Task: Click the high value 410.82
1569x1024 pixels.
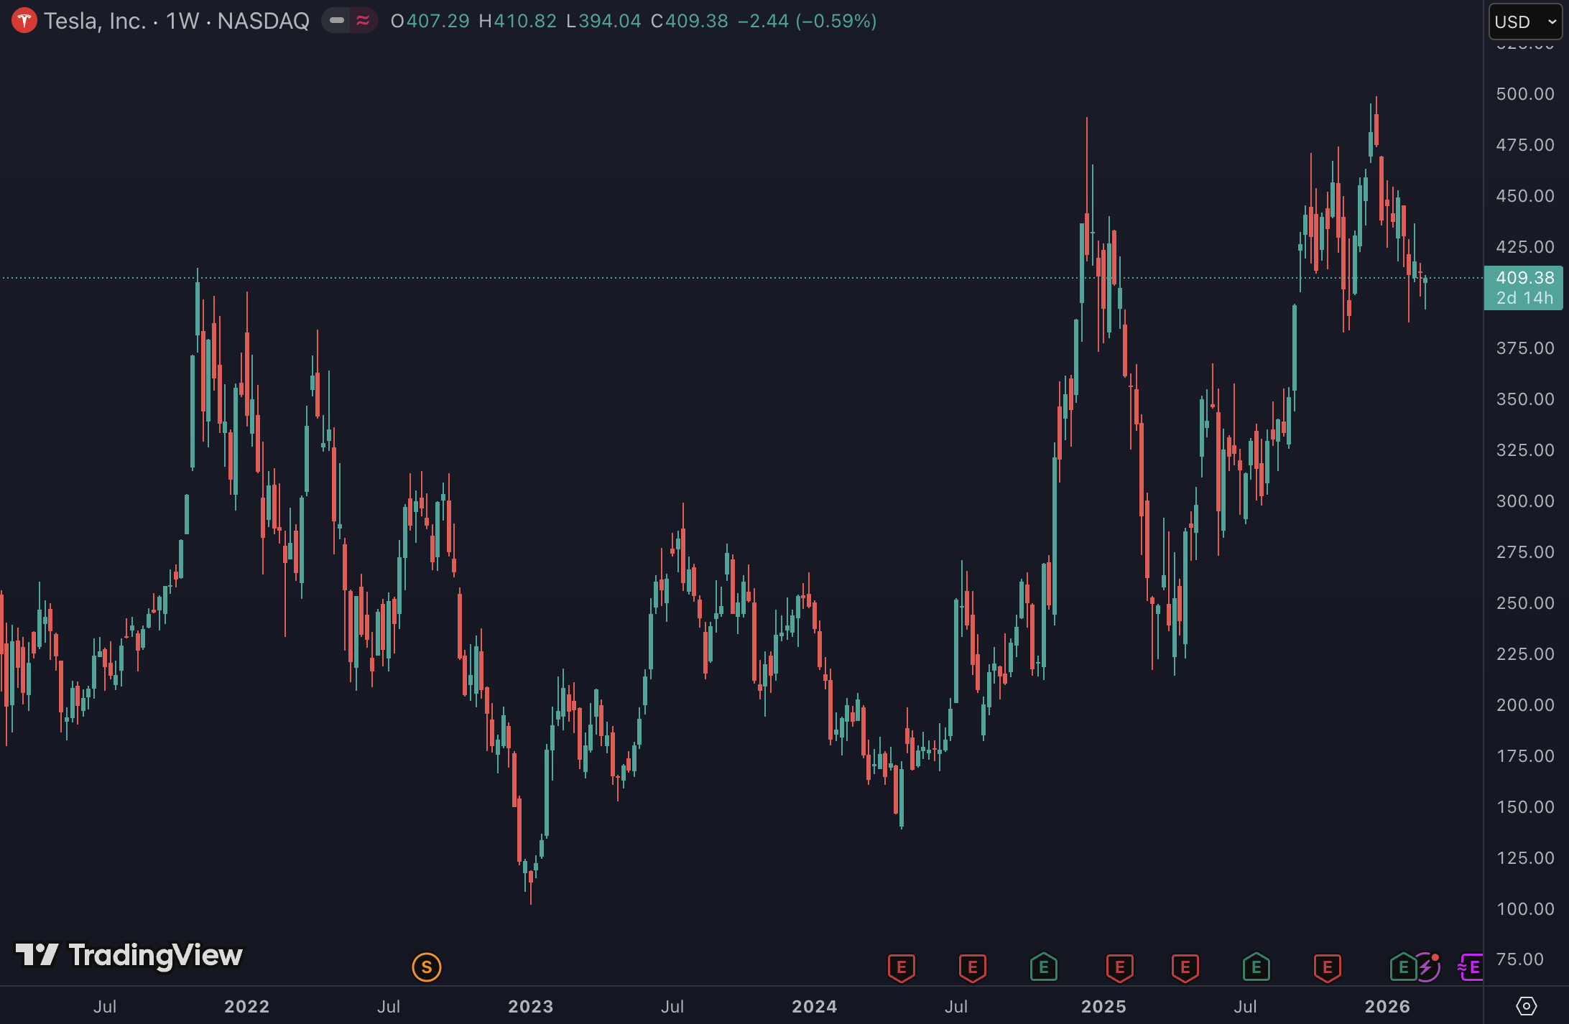Action: click(525, 21)
